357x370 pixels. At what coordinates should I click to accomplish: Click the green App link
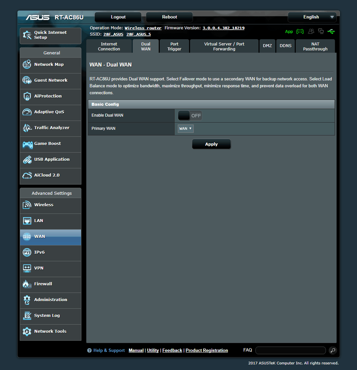289,32
